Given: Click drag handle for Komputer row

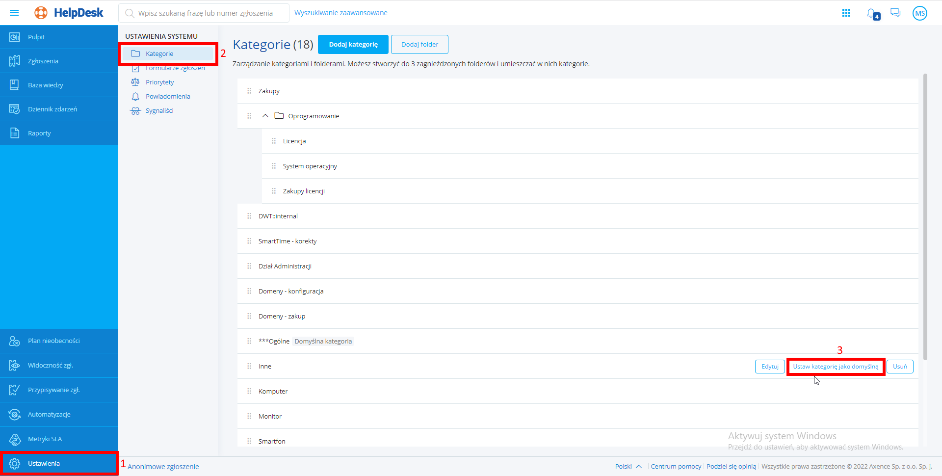Looking at the screenshot, I should (249, 391).
